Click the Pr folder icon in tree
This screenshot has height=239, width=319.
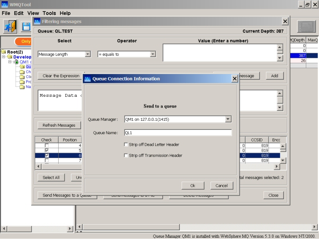(22, 82)
